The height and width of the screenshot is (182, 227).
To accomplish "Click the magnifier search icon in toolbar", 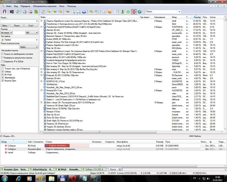I will (x=73, y=12).
